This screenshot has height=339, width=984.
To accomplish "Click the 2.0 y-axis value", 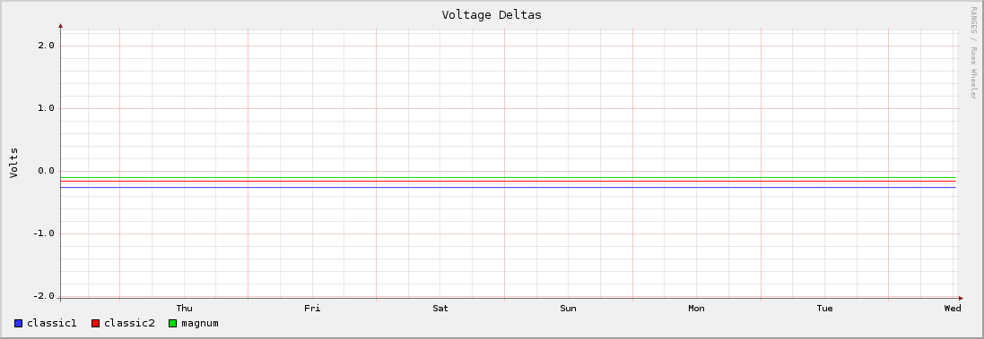I will 47,46.
